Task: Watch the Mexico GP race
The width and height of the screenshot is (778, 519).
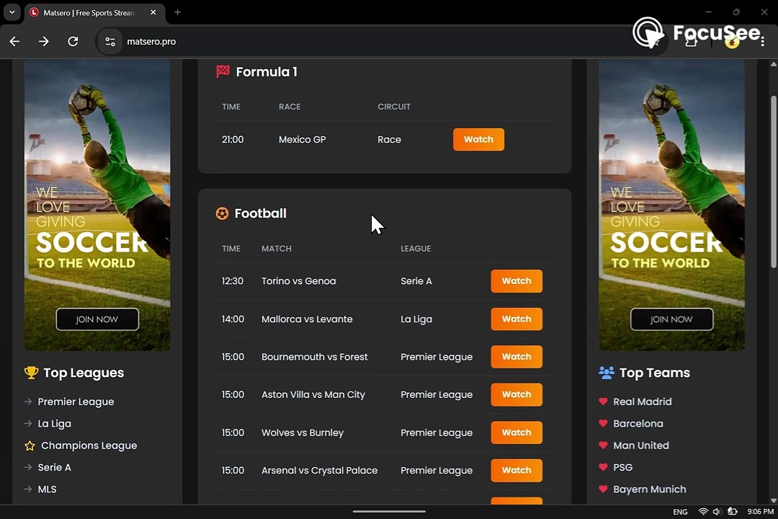Action: [478, 140]
